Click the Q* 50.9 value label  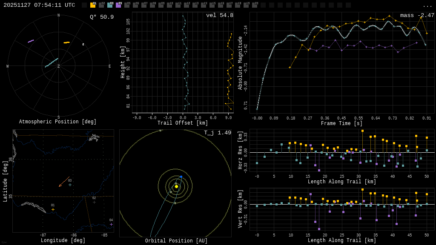(101, 17)
